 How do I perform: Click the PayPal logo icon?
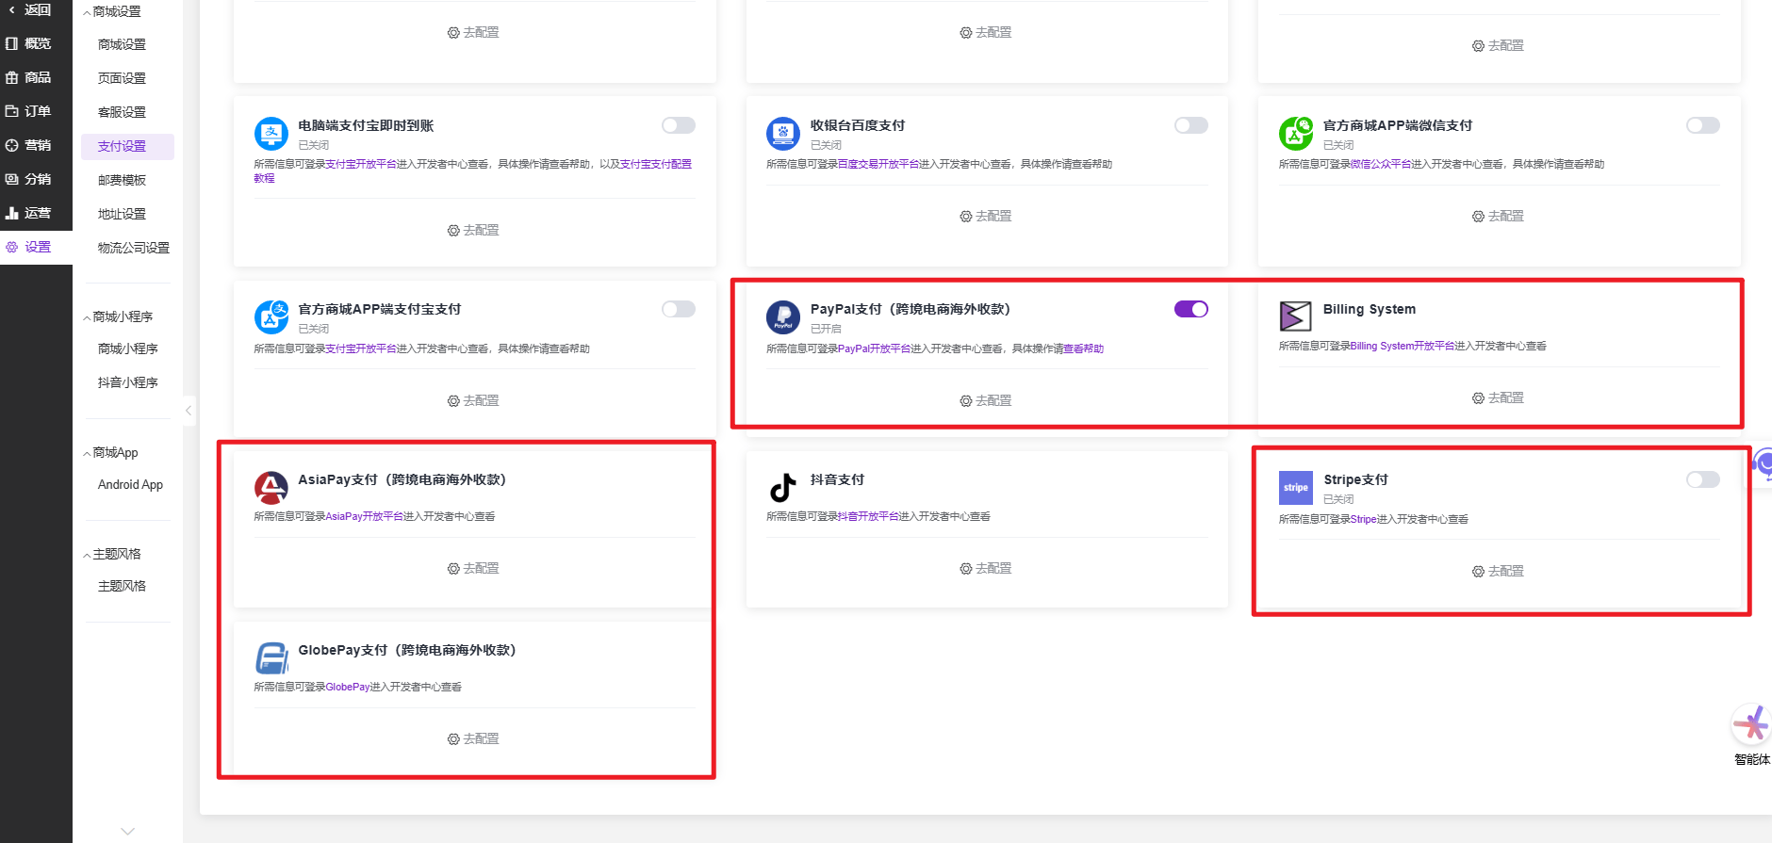[783, 317]
